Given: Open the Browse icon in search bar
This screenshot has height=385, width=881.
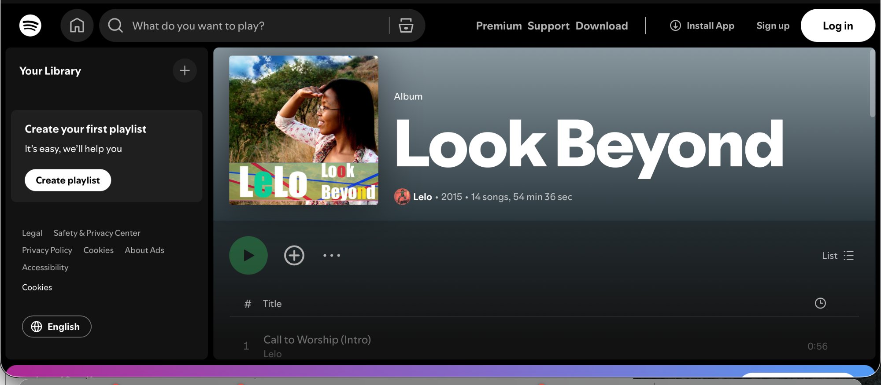Looking at the screenshot, I should pos(406,26).
